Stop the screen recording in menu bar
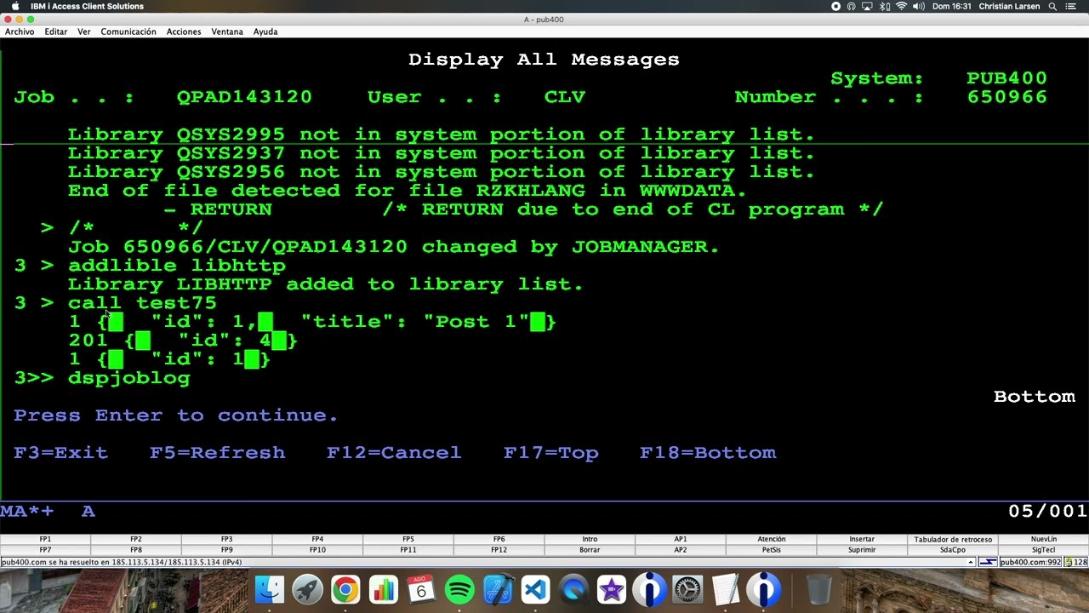Screen dimensions: 1089x613 [x=835, y=6]
